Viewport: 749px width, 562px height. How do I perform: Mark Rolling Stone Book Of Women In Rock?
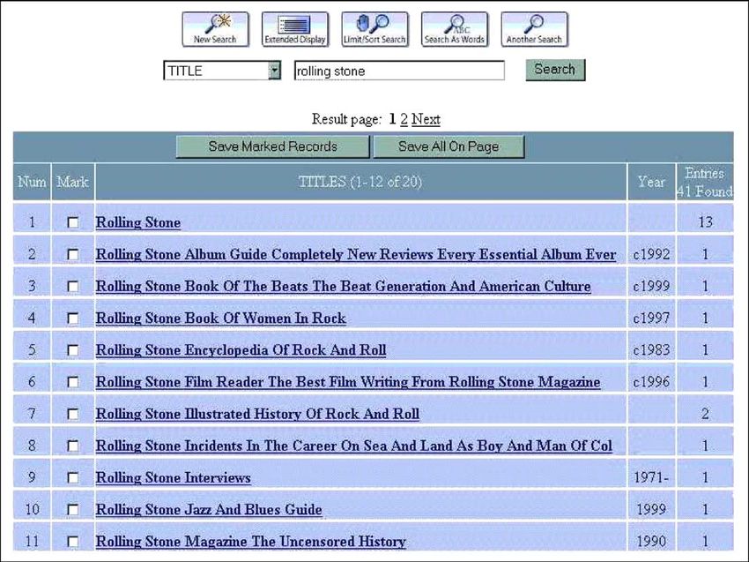coord(73,318)
